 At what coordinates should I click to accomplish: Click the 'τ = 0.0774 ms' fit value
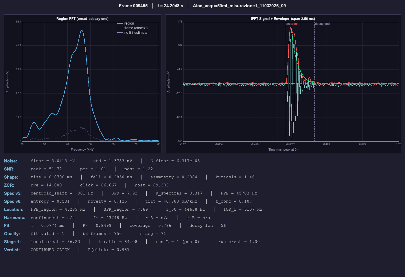tap(48, 226)
